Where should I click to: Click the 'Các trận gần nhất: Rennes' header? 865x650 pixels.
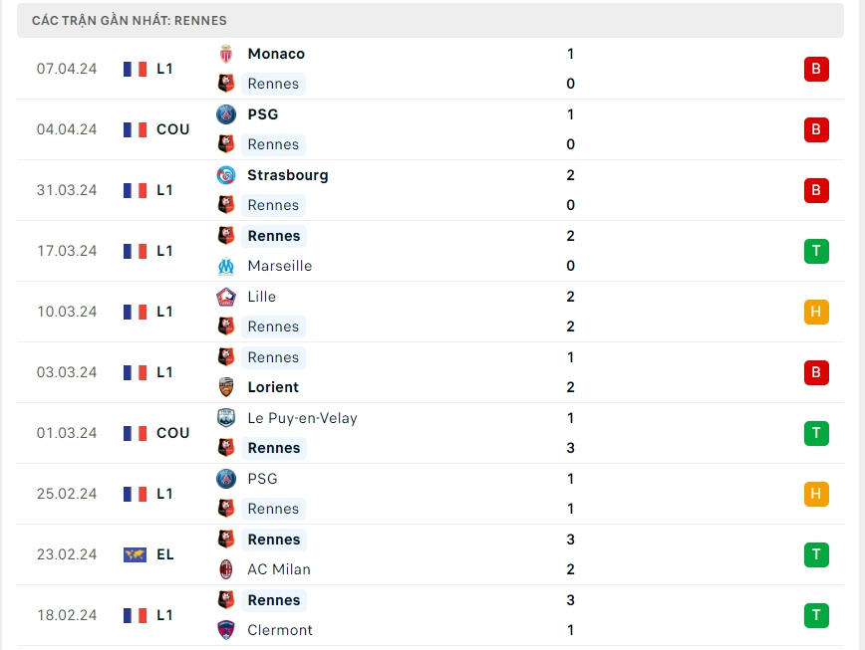[x=130, y=20]
